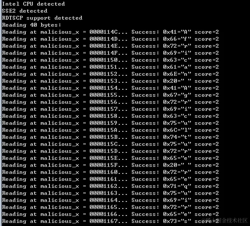The height and width of the screenshot is (226, 250).
Task: Click address 0000114F in output
Action: [103, 53]
